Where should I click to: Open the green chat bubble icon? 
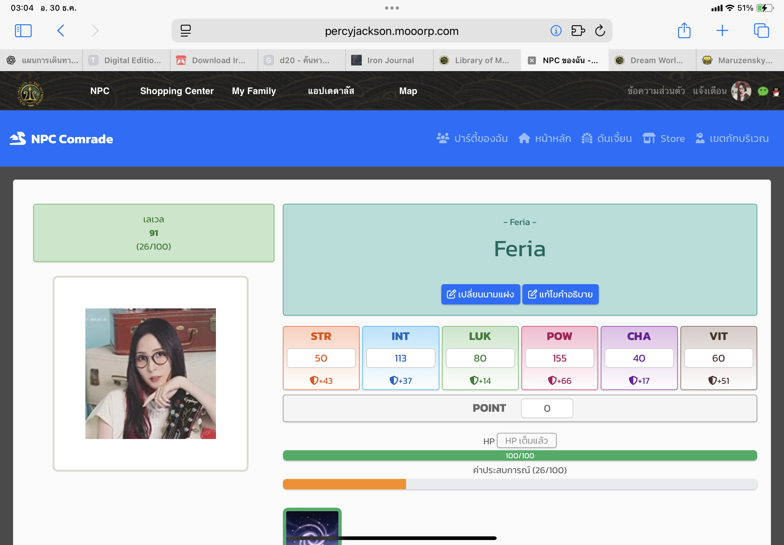point(762,91)
